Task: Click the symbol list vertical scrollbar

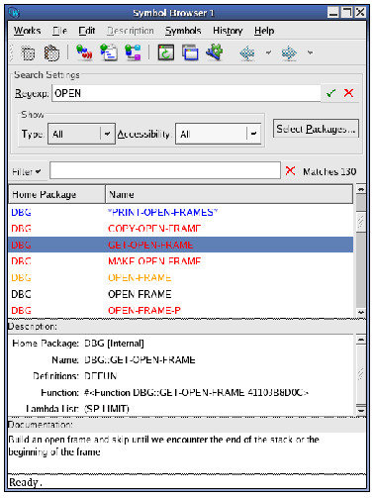Action: tap(361, 250)
